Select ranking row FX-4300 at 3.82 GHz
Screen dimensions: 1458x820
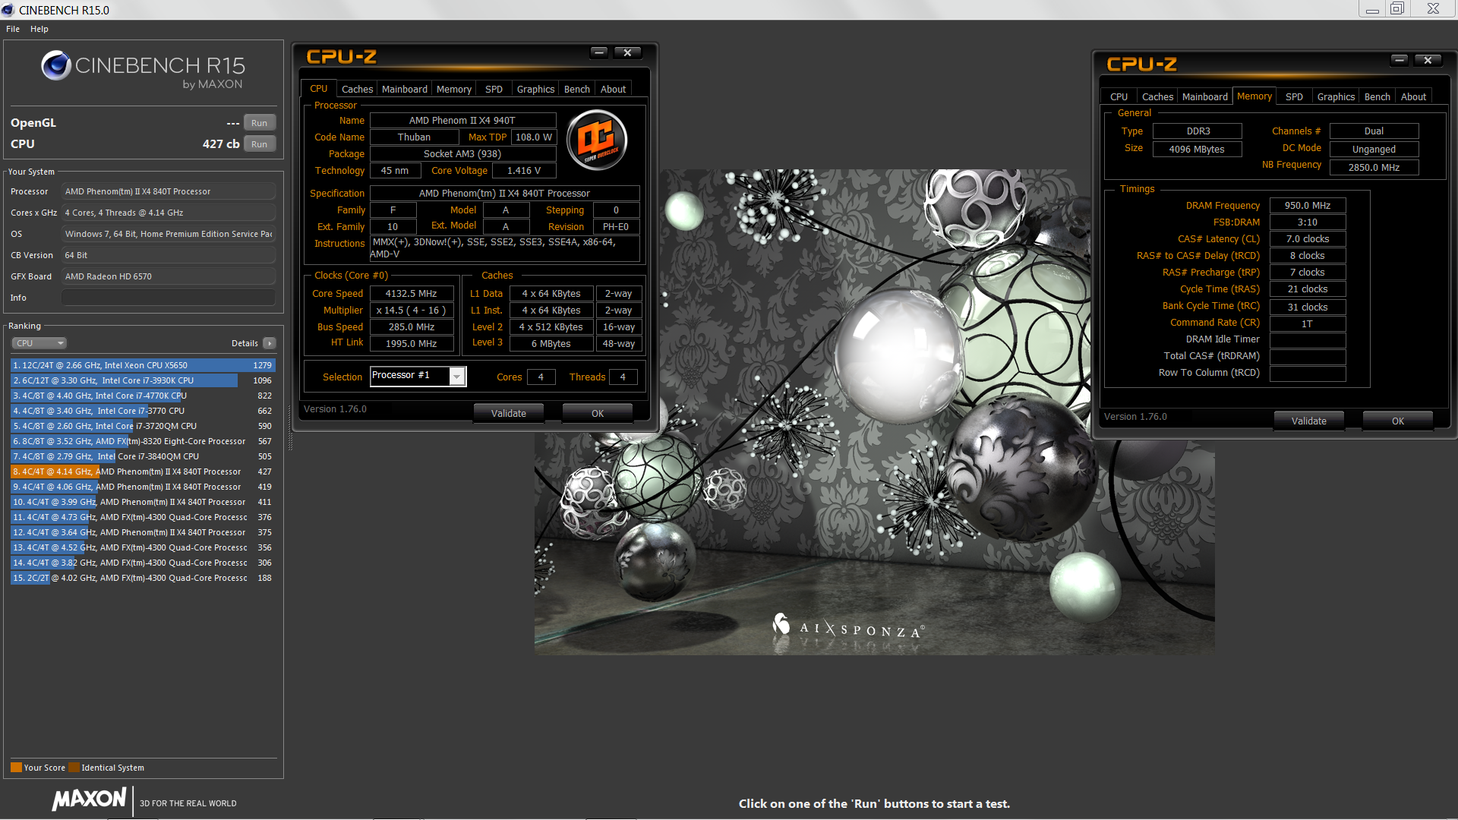point(143,563)
